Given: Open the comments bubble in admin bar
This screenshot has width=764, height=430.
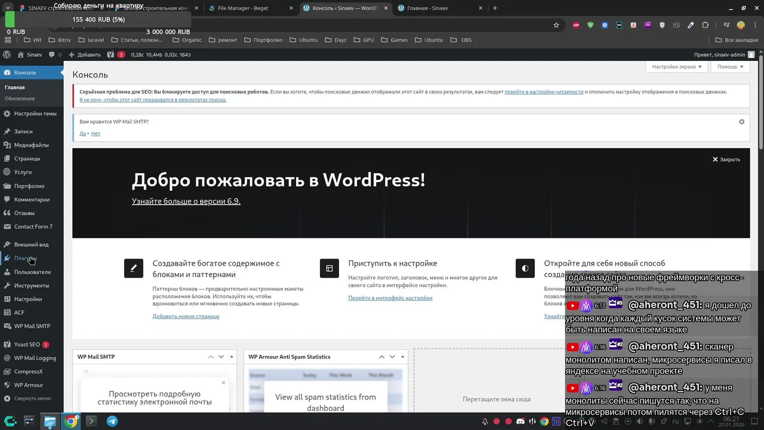Looking at the screenshot, I should coord(55,54).
